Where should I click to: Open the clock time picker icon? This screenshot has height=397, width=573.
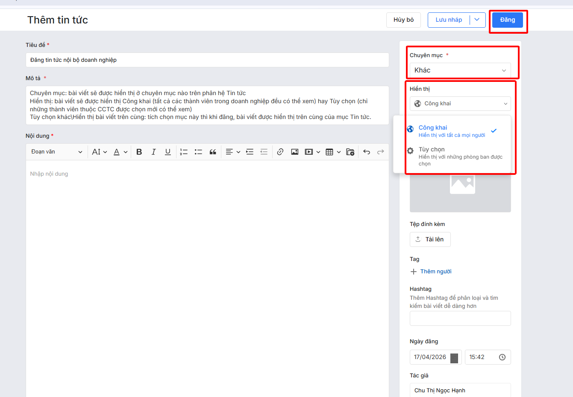click(x=502, y=357)
